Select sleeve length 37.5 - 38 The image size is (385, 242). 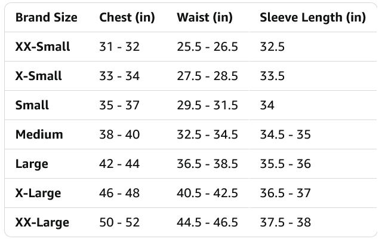point(285,222)
